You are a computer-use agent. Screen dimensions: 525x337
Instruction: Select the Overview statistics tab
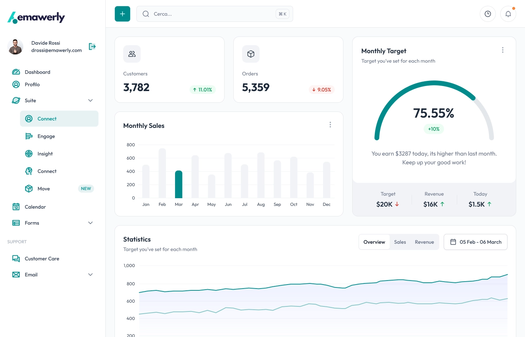(x=374, y=242)
